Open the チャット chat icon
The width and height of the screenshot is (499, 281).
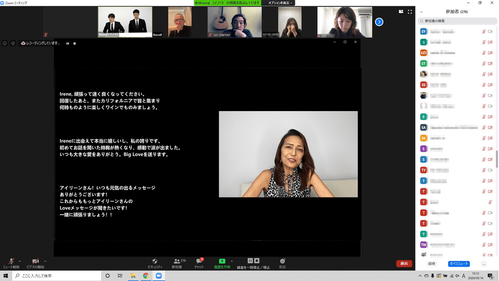click(x=199, y=261)
